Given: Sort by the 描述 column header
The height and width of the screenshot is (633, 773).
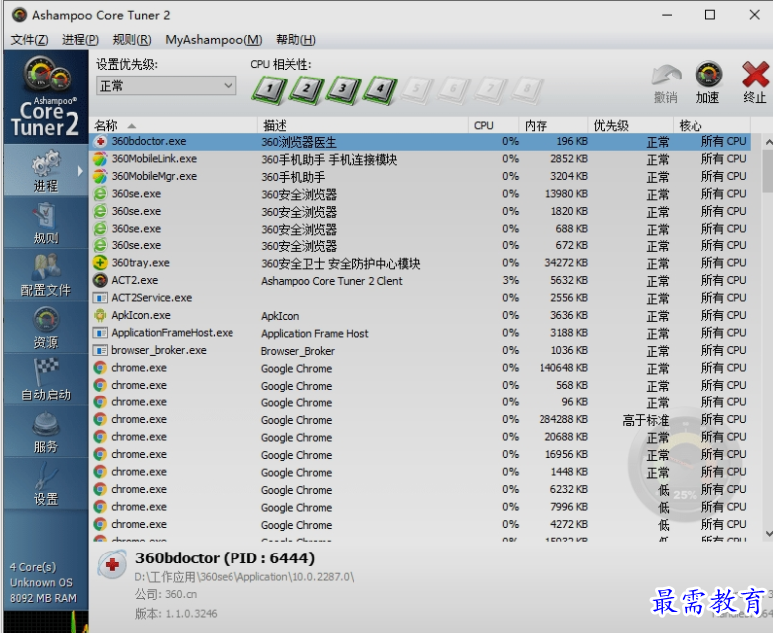Looking at the screenshot, I should [x=363, y=126].
